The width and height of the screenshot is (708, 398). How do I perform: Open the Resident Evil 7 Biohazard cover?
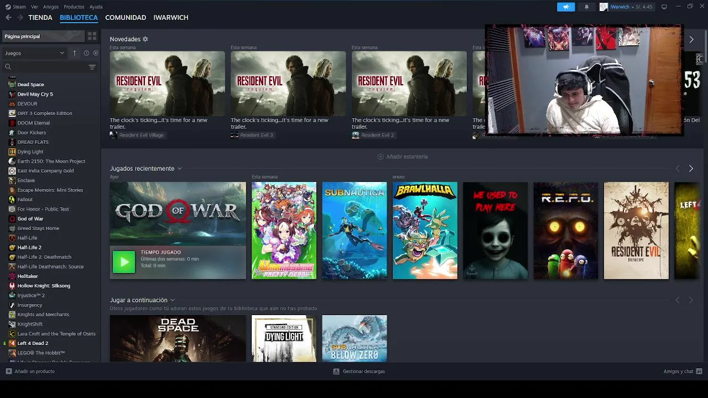[636, 231]
